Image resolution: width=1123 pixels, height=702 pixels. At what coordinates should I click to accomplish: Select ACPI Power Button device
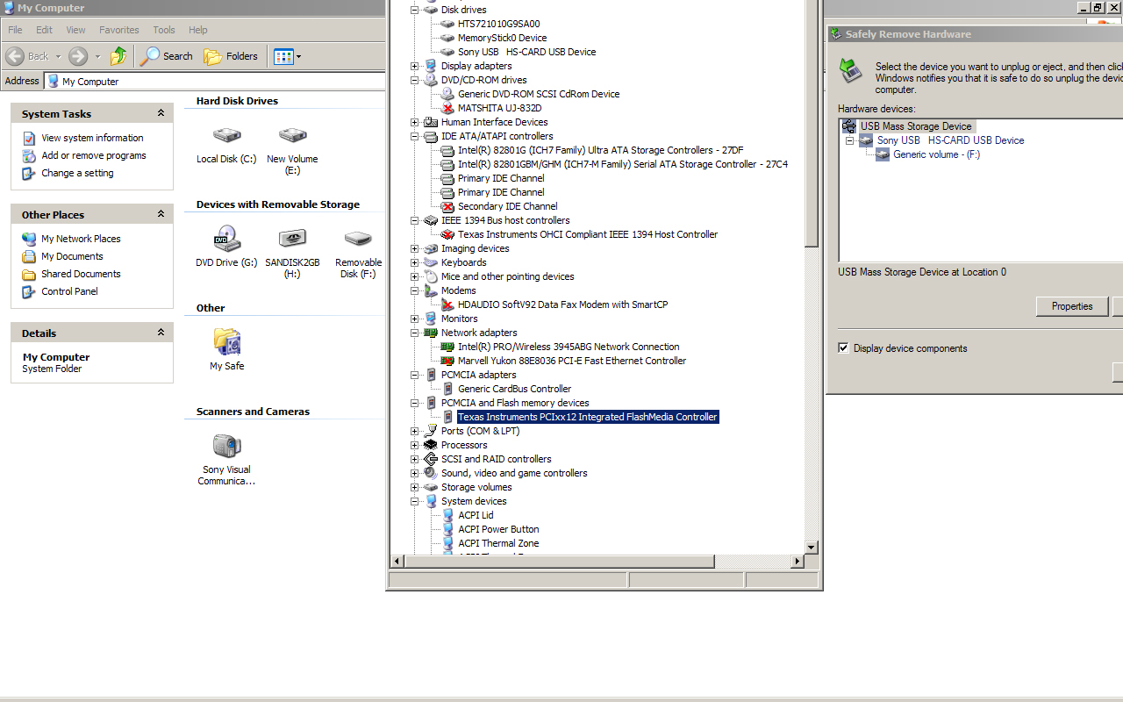pos(498,529)
